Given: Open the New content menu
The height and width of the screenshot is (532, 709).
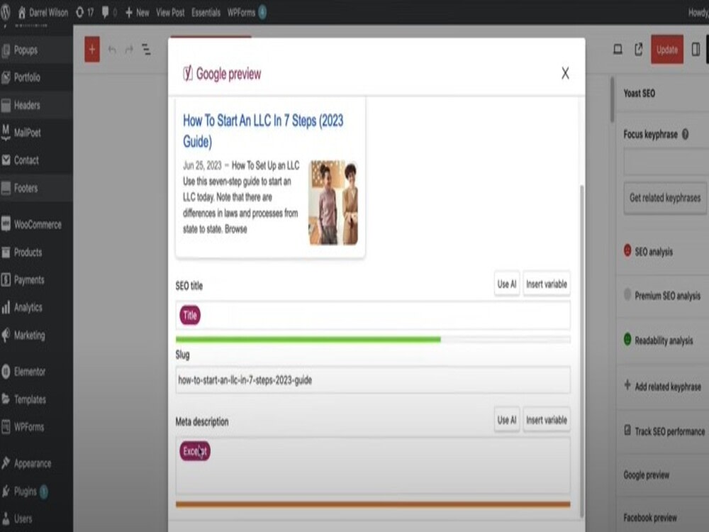Looking at the screenshot, I should [137, 13].
